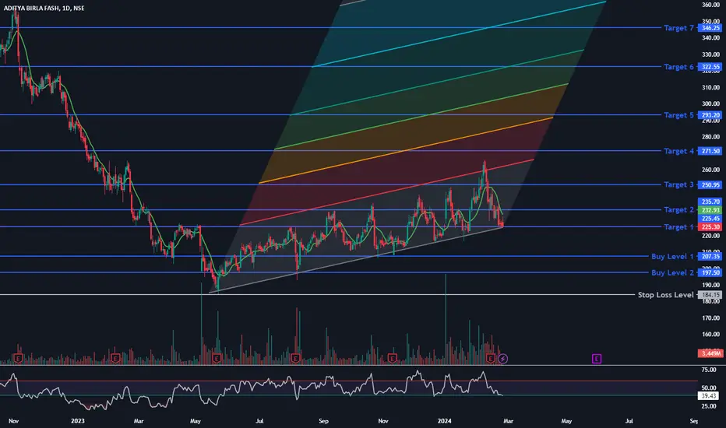The width and height of the screenshot is (726, 428).
Task: Click the 2023 time axis label
Action: point(78,421)
